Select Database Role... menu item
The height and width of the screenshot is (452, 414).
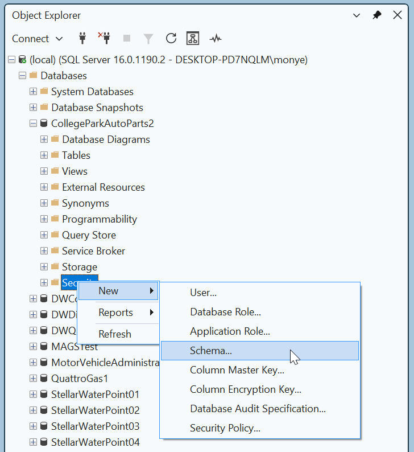tap(260, 312)
